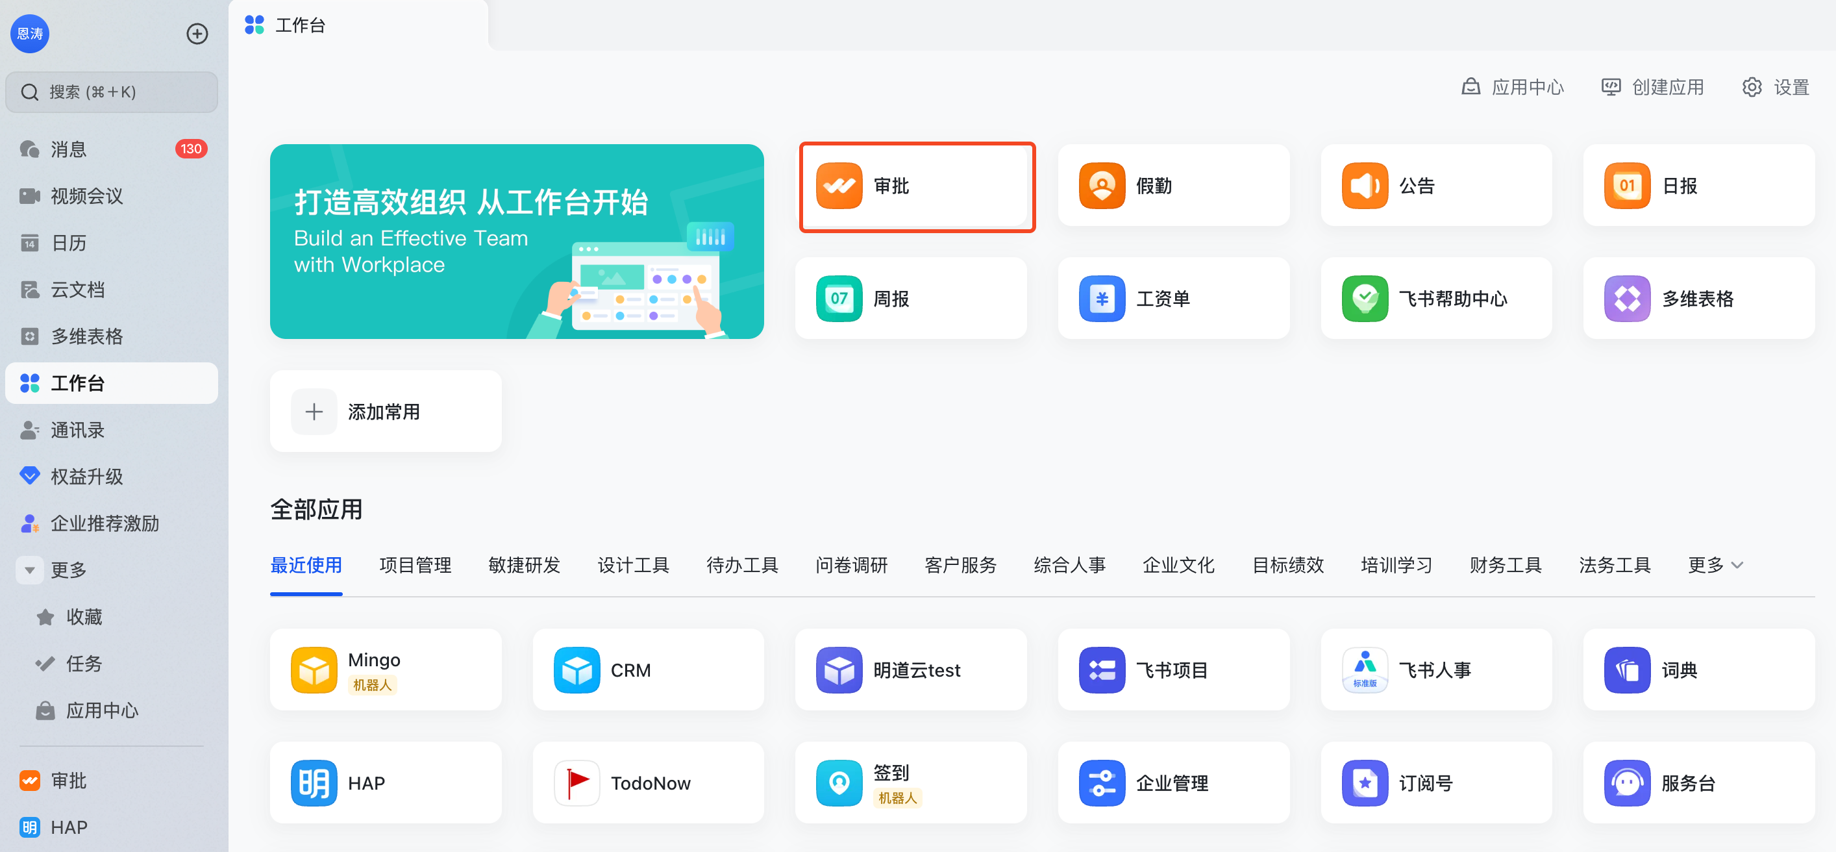Click the 添加常用 button
Image resolution: width=1836 pixels, height=852 pixels.
(x=385, y=411)
